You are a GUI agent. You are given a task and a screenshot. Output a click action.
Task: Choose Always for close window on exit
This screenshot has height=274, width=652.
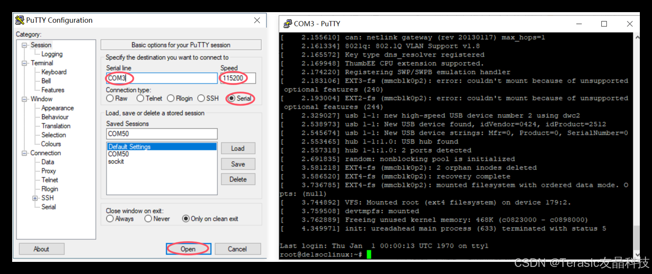pos(120,219)
